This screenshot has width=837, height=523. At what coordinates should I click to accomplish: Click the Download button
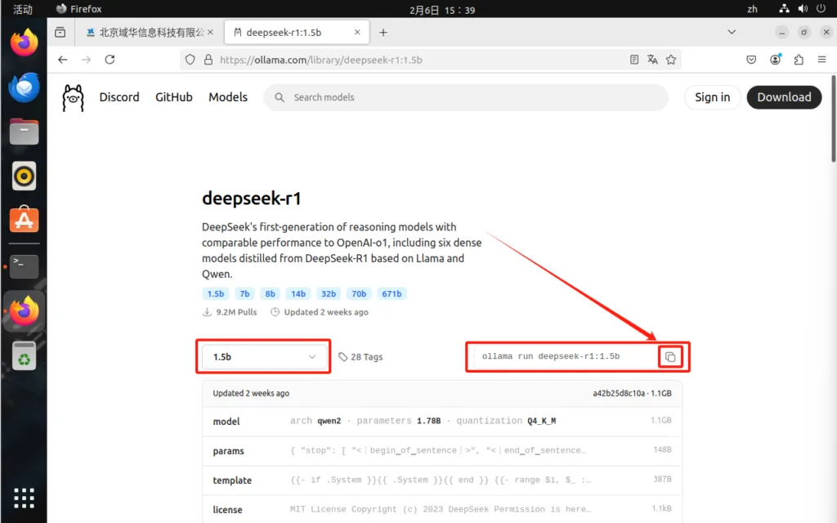tap(784, 97)
